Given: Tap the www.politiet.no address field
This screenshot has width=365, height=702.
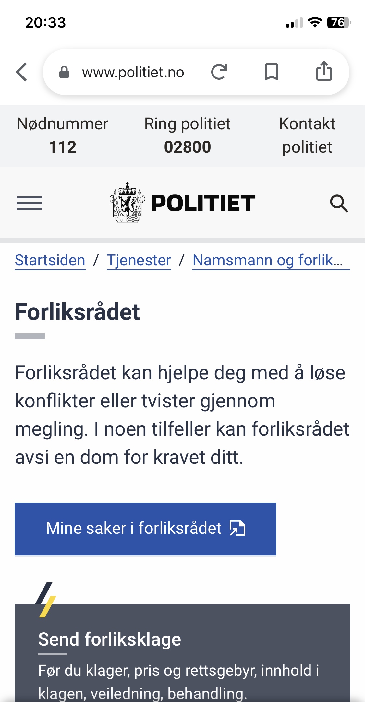Looking at the screenshot, I should click(x=133, y=72).
